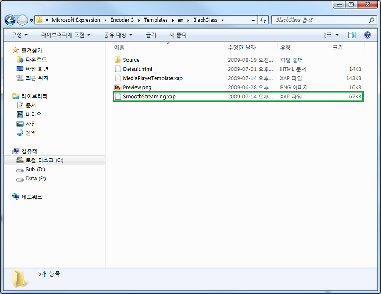Open 라이브러리에 포함 menu

[x=66, y=35]
